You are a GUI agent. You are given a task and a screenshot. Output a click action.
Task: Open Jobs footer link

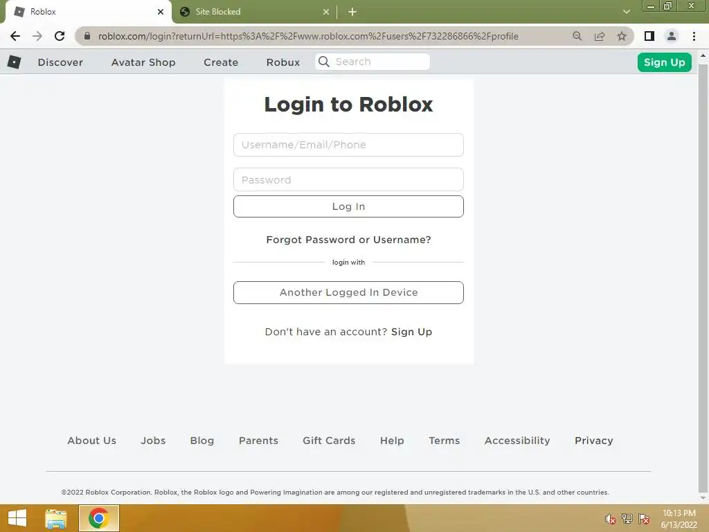153,441
